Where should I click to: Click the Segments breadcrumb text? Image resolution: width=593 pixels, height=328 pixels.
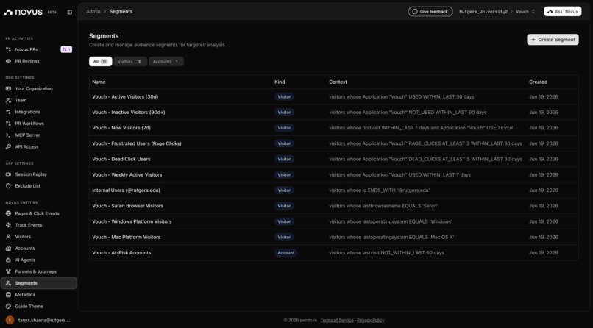[x=121, y=12]
